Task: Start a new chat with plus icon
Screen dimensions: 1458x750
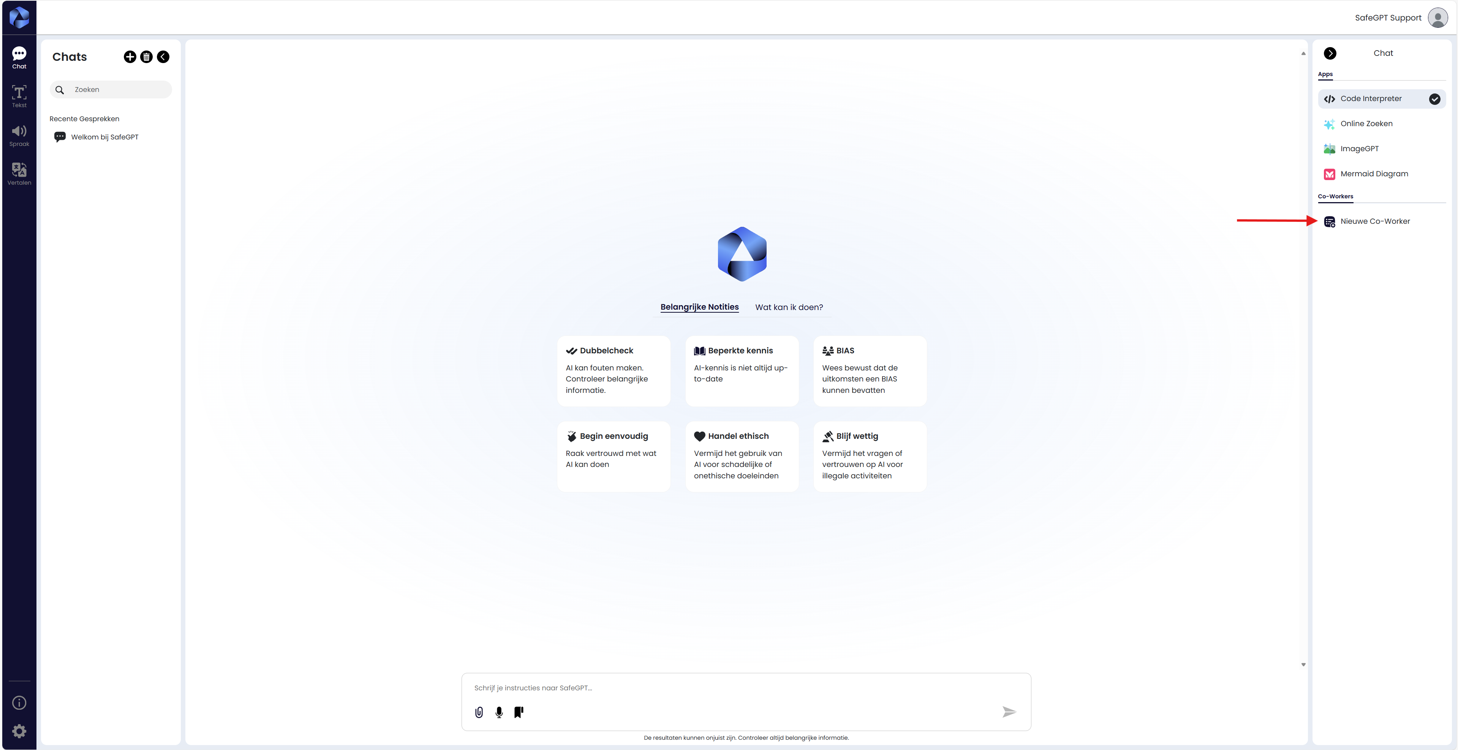Action: 130,57
